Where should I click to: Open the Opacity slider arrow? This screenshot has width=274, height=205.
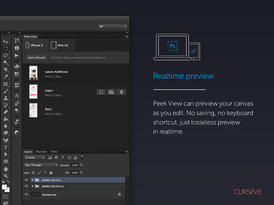pos(81,165)
